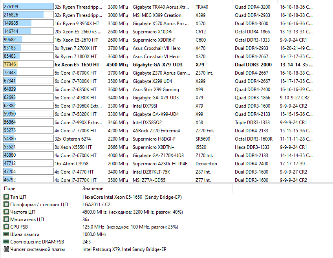Click the 24:3 DRAM:FSB ratio value
333x258 pixels.
point(86,242)
